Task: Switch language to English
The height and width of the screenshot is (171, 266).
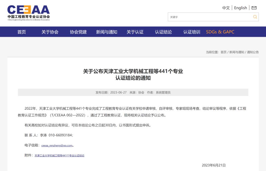Action: [x=240, y=8]
